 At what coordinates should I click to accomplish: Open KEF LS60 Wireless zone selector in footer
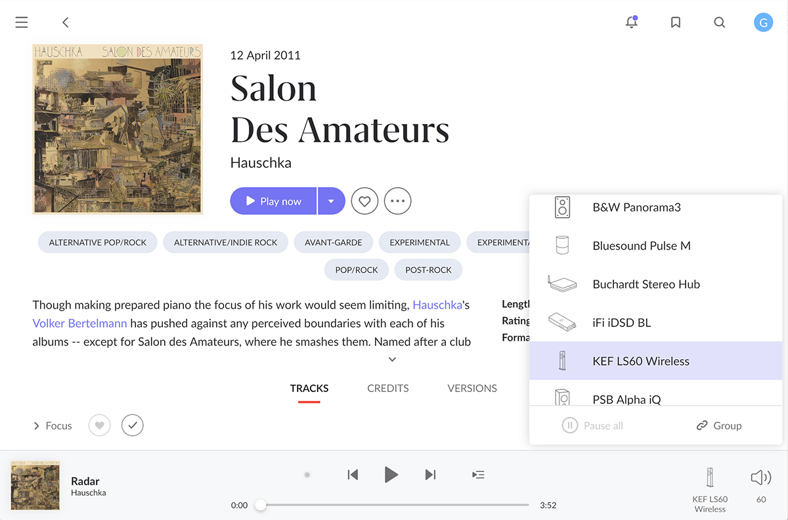(710, 489)
